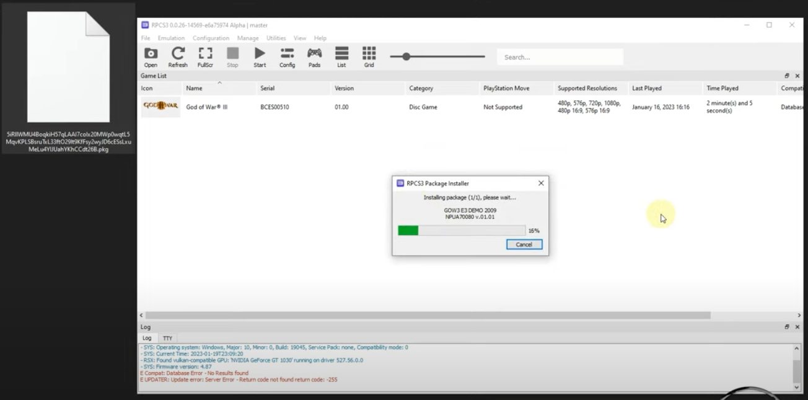Refresh the game list
The image size is (808, 400).
click(x=178, y=57)
